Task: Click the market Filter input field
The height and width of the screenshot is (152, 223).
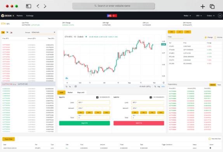Action: tap(176, 37)
